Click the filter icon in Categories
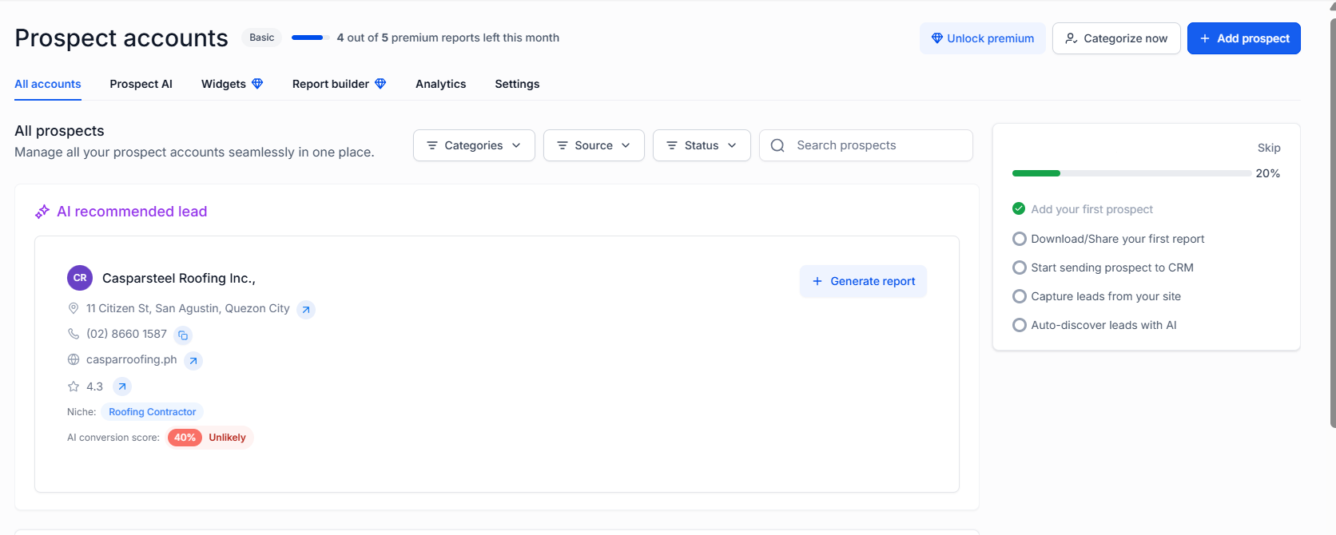 click(432, 145)
